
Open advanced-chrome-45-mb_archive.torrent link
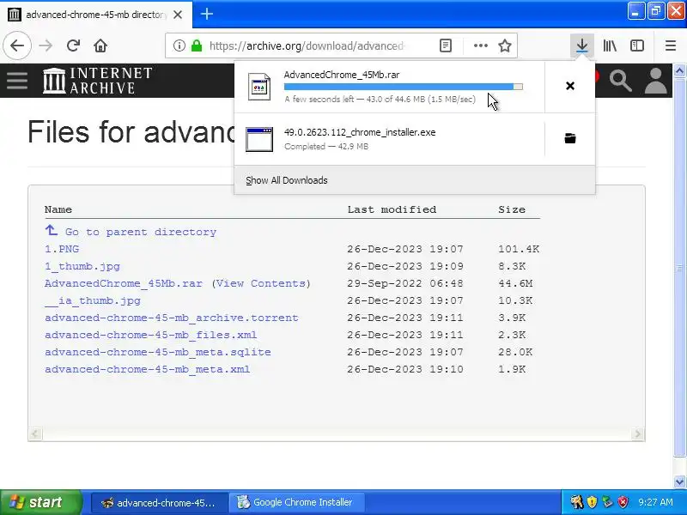171,318
